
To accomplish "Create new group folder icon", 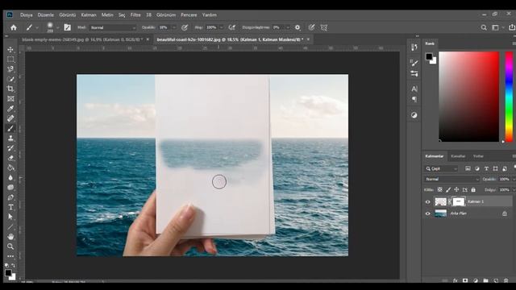I will click(485, 280).
